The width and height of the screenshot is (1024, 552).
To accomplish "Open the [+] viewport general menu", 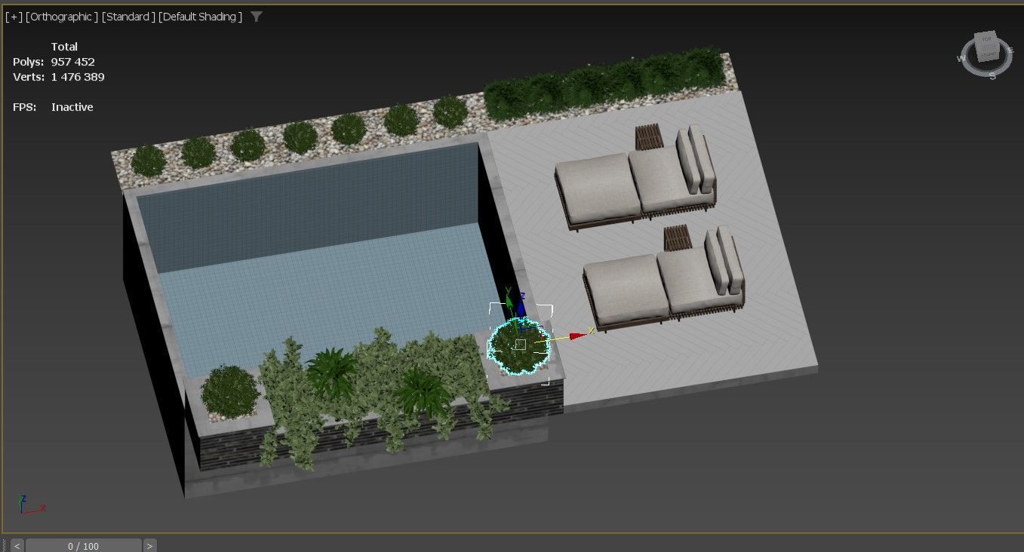I will [x=14, y=17].
